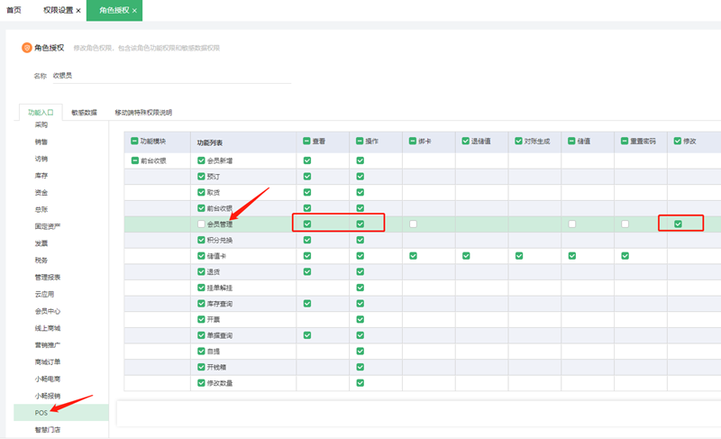Open the 敏感数据 sub-tab
This screenshot has width=721, height=439.
click(x=84, y=112)
